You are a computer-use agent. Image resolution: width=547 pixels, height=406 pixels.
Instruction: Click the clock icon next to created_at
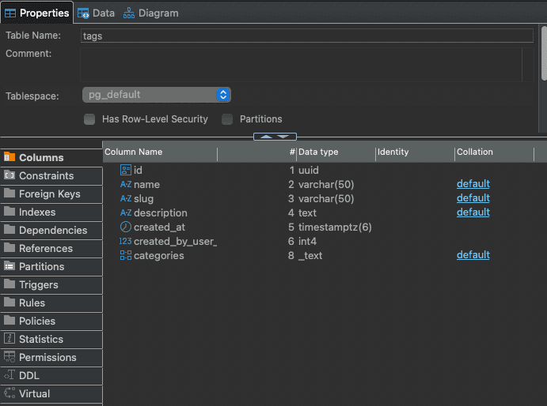(126, 227)
